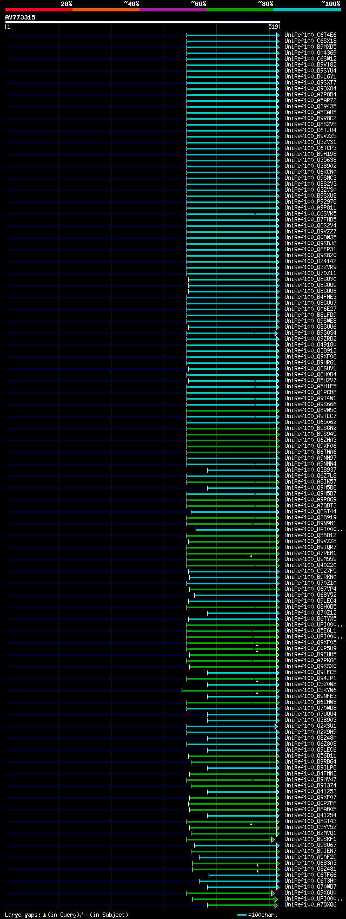Select label UniRef100_A5HIF5

pos(310,386)
